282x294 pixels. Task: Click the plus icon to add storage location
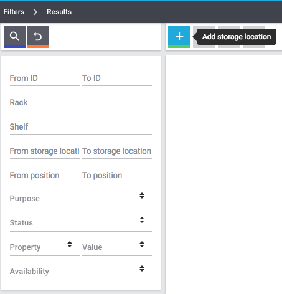point(179,37)
